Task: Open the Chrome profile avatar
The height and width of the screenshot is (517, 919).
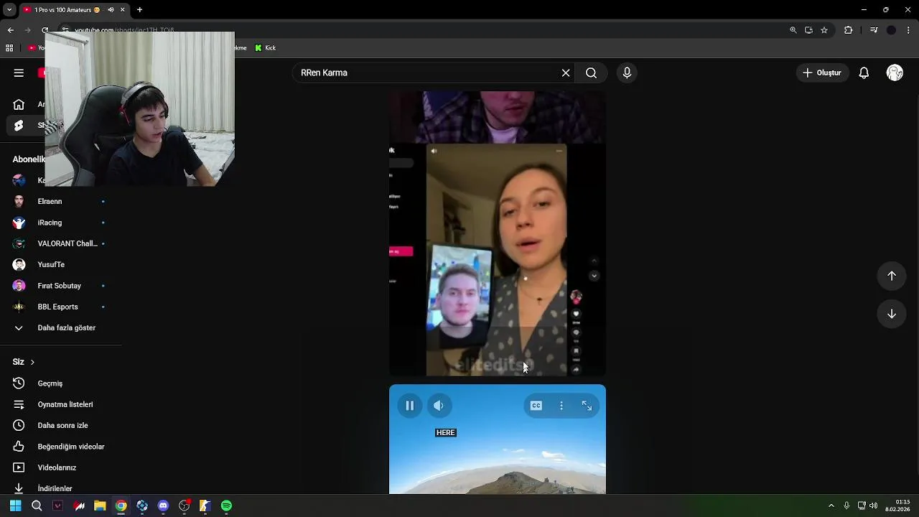Action: click(x=891, y=30)
